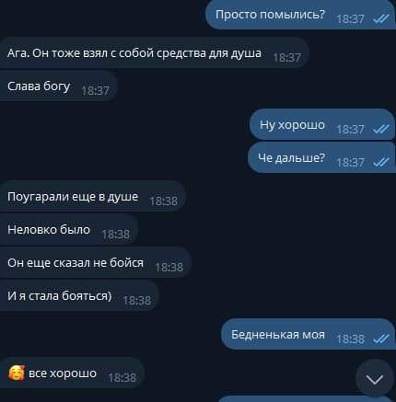Image resolution: width=396 pixels, height=402 pixels.
Task: Select the 'Поугарали еще в душе' message
Action: tap(93, 196)
